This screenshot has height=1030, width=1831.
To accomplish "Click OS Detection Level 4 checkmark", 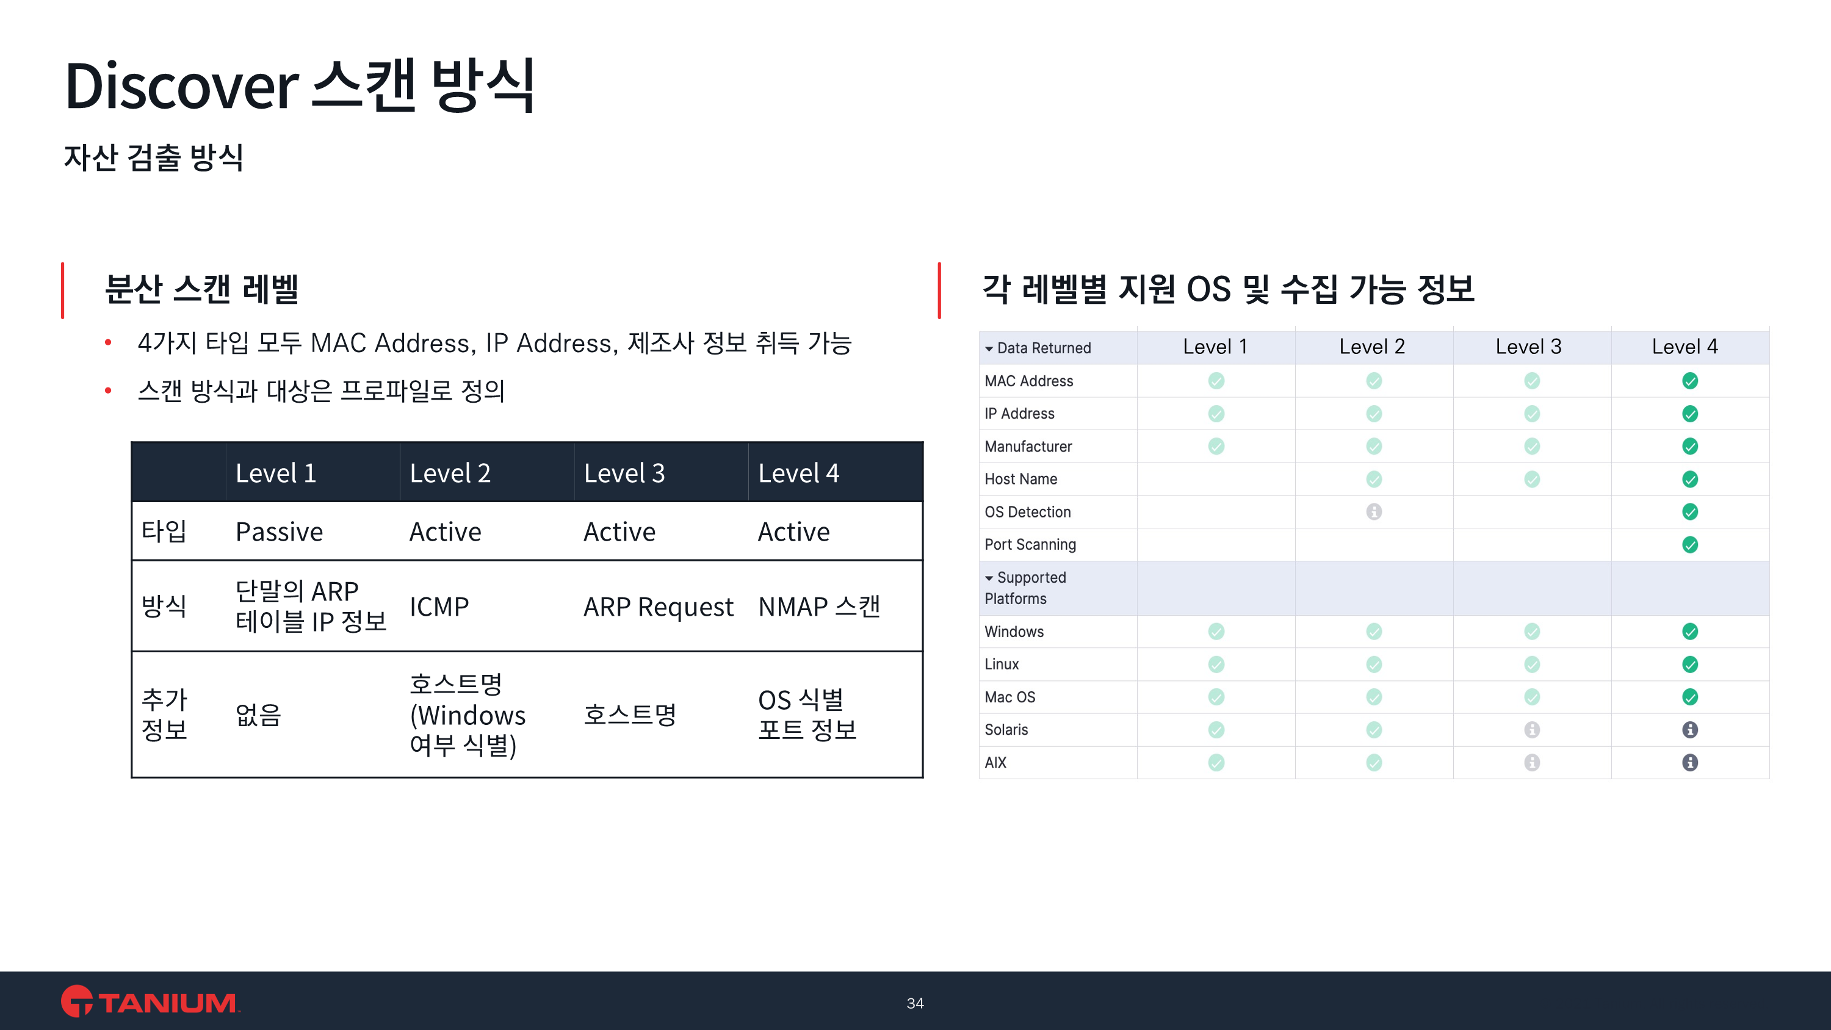I will [1689, 512].
